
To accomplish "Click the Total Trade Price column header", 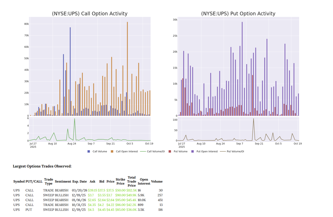I will pos(132,181).
